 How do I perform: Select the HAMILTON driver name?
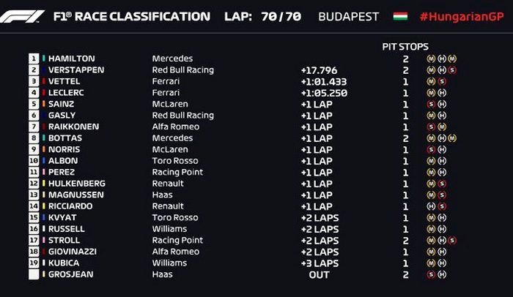[72, 59]
